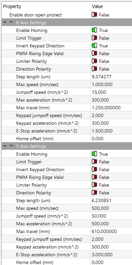
Task: Click the outer chevron beside X Axis Settings
Action: pyautogui.click(x=5, y=22)
